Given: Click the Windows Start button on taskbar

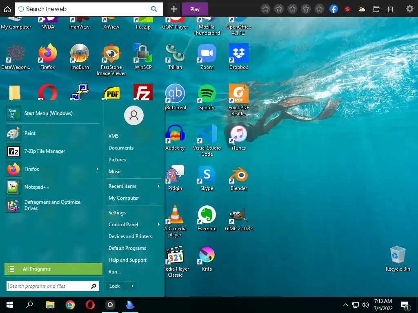Looking at the screenshot, I should click(10, 305).
